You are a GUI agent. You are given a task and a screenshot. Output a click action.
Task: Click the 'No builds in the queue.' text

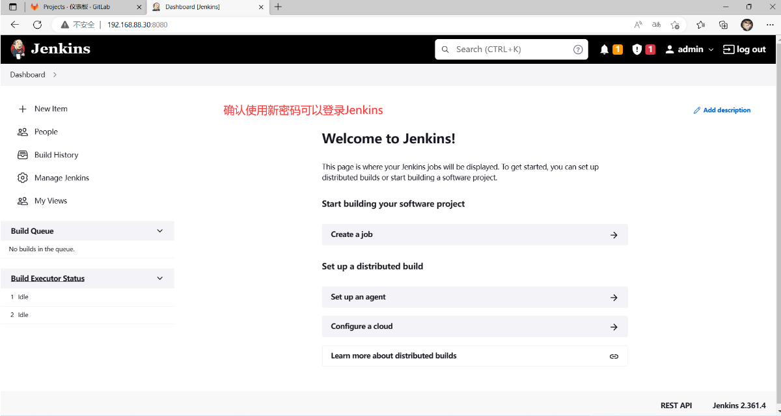pos(42,249)
